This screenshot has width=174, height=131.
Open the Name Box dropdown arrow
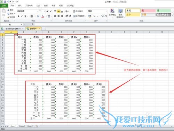[22, 24]
